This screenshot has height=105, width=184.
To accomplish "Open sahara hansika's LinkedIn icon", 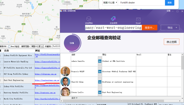I will [100, 61].
